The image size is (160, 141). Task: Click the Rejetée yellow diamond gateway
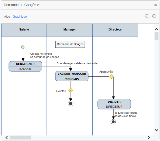coord(71,90)
